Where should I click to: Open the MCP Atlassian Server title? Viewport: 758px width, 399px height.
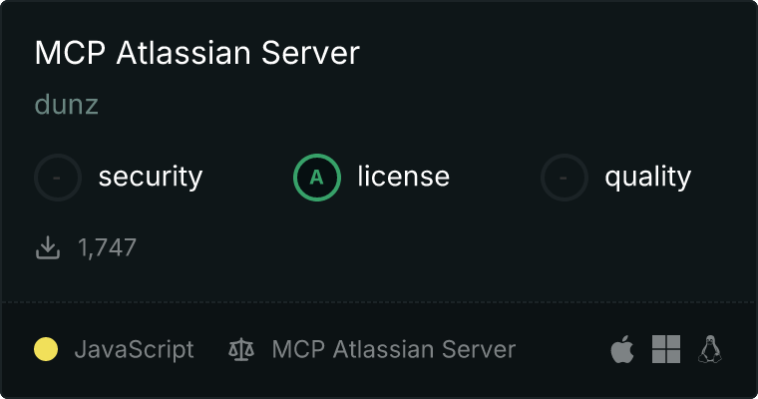197,52
